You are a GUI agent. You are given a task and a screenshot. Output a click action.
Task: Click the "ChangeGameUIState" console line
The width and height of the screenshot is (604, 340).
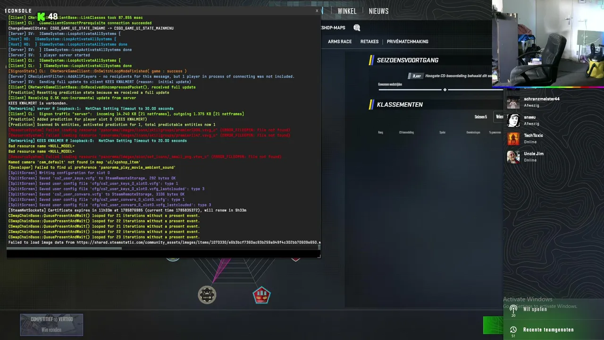tap(91, 28)
